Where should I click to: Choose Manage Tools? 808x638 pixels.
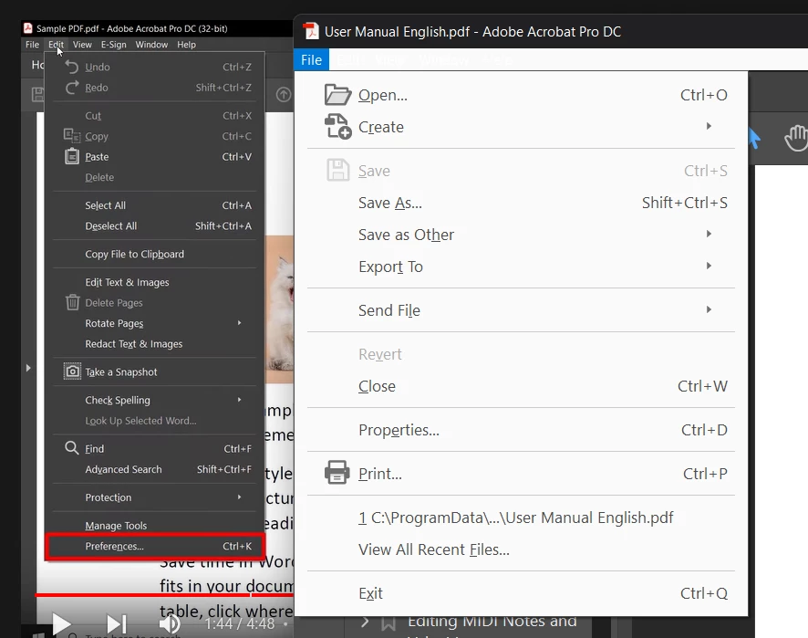155,526
